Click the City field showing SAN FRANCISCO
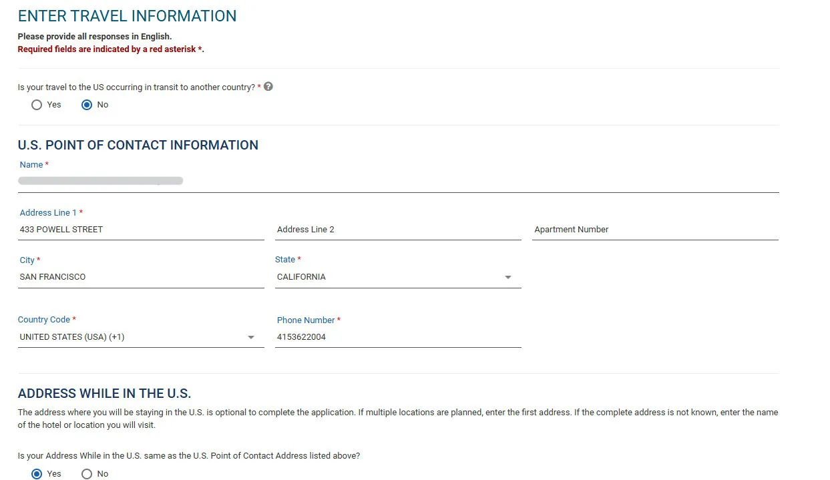830x480 pixels. tap(100, 276)
